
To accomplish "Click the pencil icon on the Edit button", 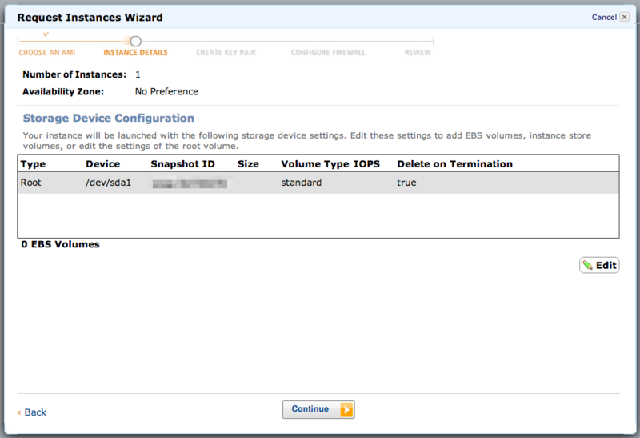I will (587, 265).
